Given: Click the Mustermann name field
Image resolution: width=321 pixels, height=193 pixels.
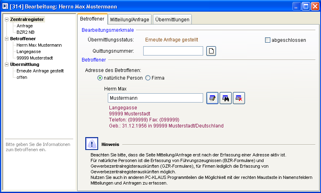Looking at the screenshot, I should [x=155, y=98].
